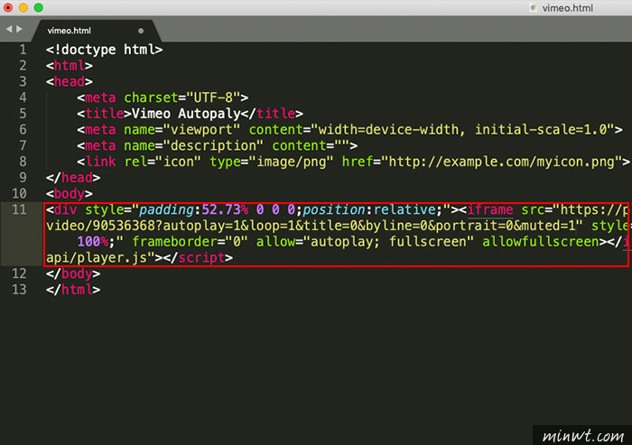The width and height of the screenshot is (632, 445).
Task: Click the type="image/png" attribute
Action: tap(272, 162)
